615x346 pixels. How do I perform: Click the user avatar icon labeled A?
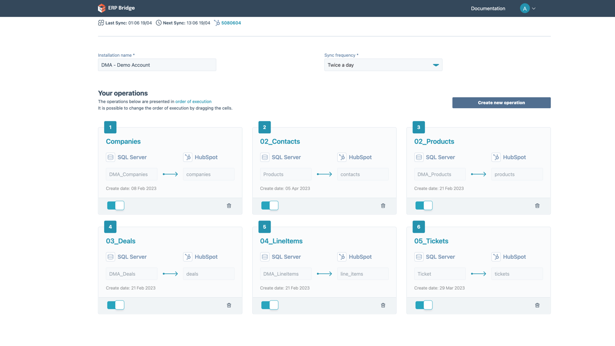524,8
